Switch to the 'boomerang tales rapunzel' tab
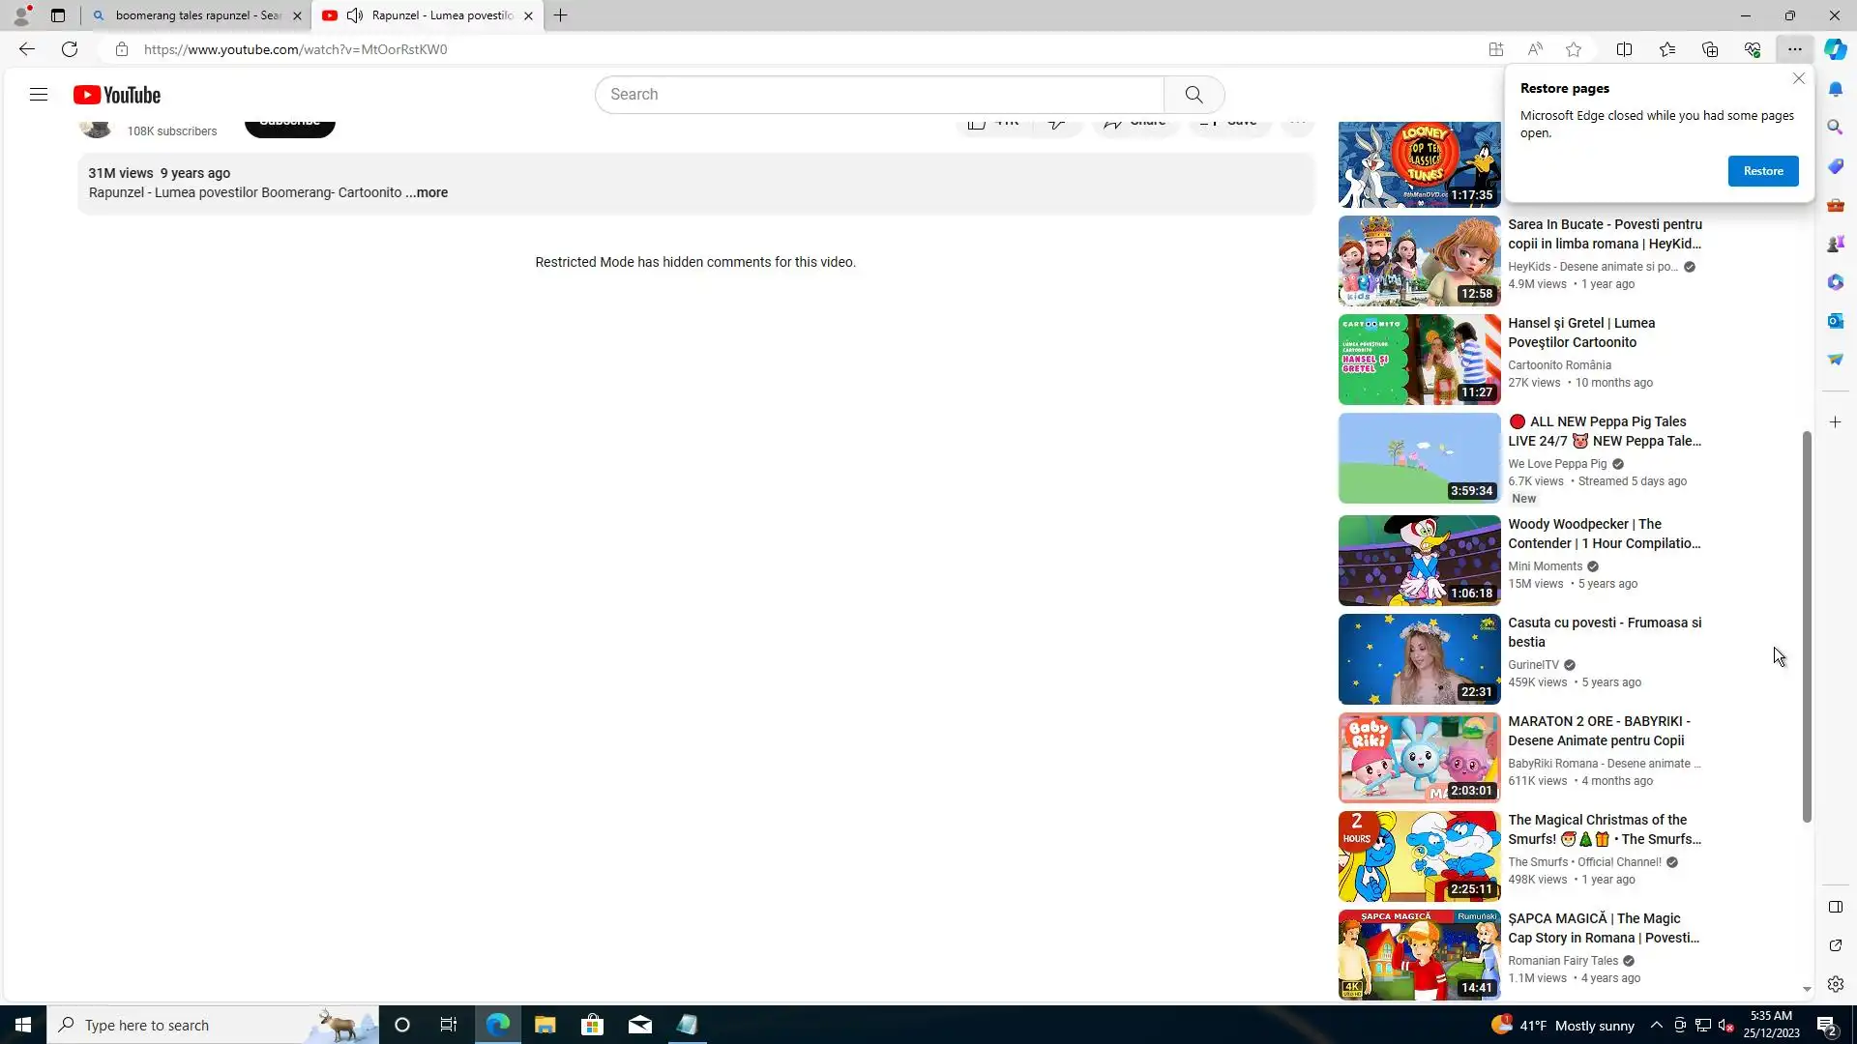The height and width of the screenshot is (1044, 1857). click(x=193, y=15)
